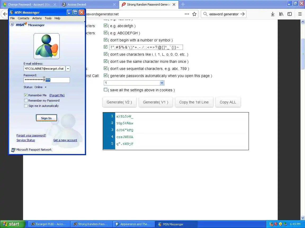The image size is (305, 228).
Task: Open the Contacts menu
Action: (x=23, y=18)
